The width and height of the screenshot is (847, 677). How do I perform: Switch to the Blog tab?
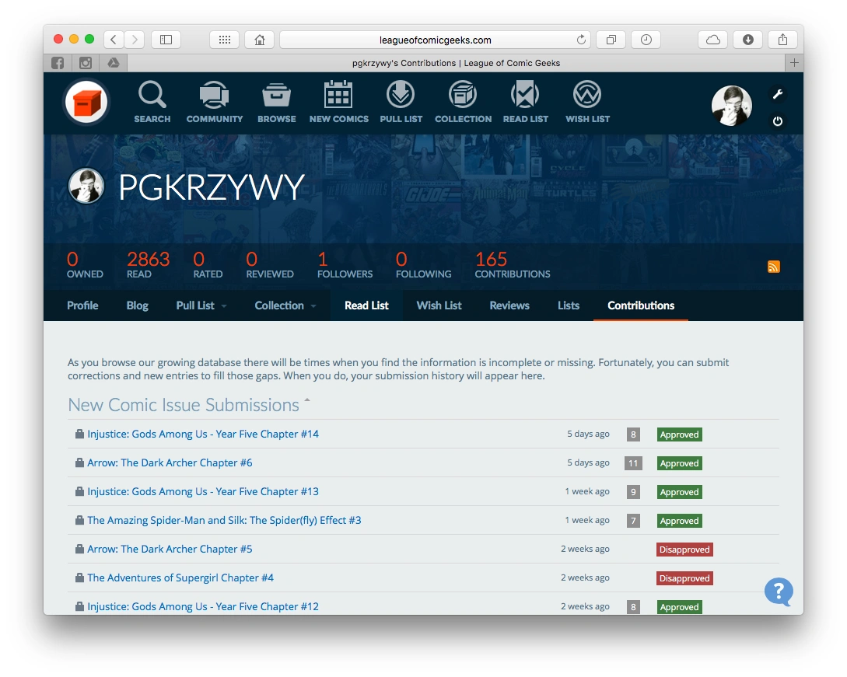pos(137,305)
